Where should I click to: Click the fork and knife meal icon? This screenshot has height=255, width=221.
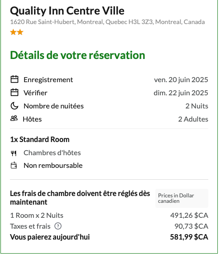[x=14, y=153]
